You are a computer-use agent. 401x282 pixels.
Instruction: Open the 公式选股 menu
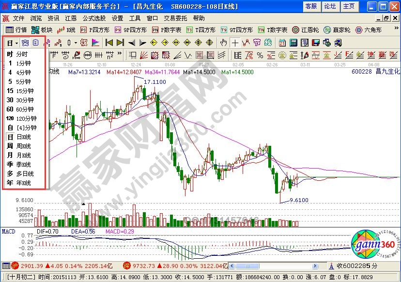pos(93,18)
